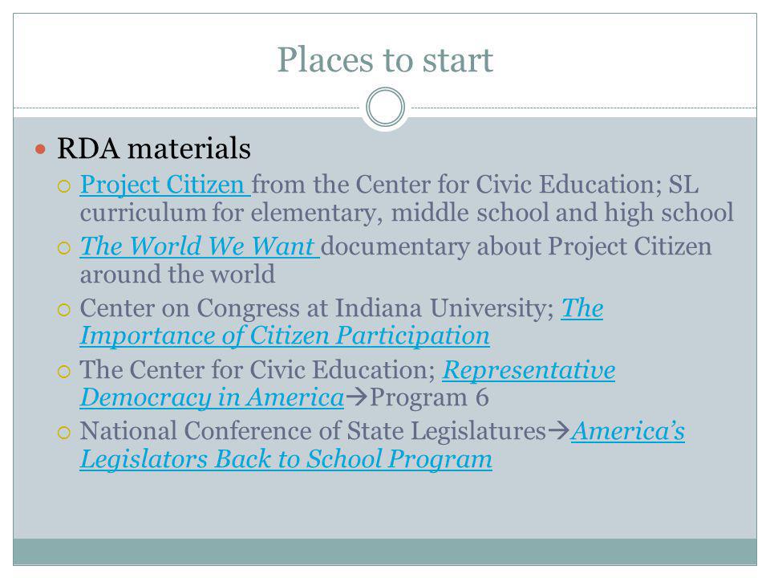
Task: Click the orange bullet beside RDA materials
Action: 40,149
